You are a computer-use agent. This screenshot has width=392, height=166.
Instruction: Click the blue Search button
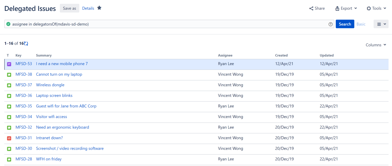pos(345,24)
